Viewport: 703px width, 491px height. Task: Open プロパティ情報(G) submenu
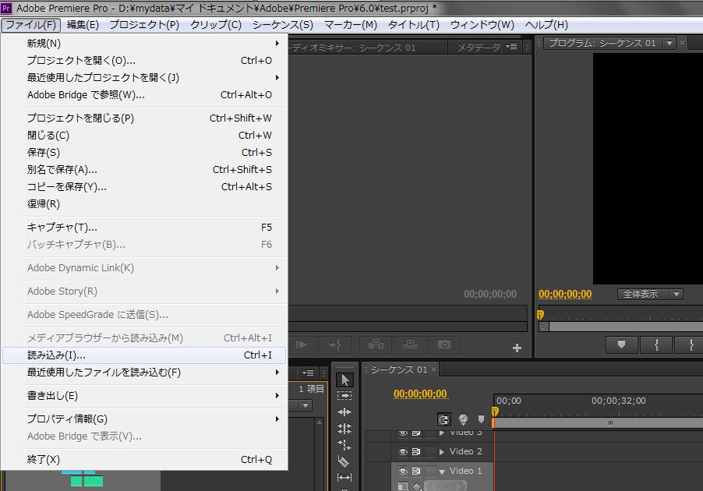(x=144, y=419)
